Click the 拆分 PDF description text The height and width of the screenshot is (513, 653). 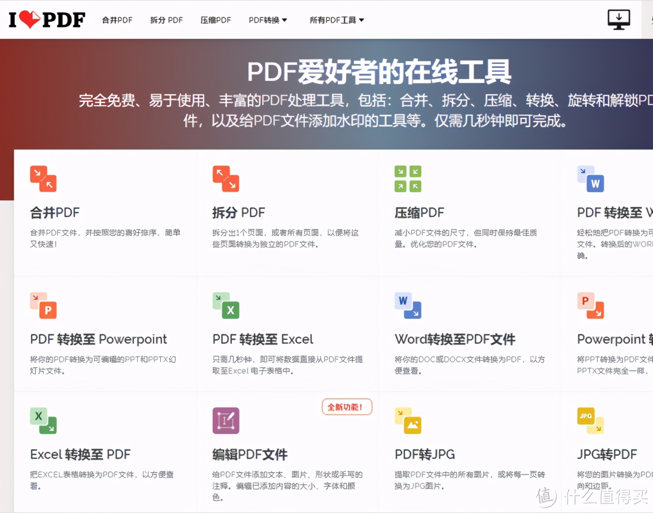tap(285, 238)
